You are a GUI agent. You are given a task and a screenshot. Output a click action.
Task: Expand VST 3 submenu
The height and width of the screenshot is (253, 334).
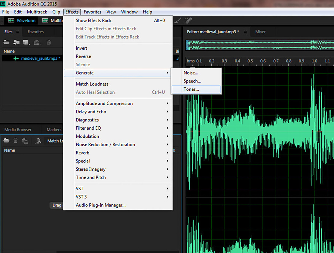pos(118,197)
